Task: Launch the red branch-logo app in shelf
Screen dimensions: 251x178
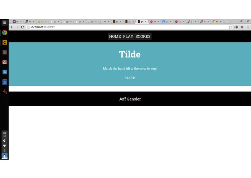Action: click(x=5, y=92)
